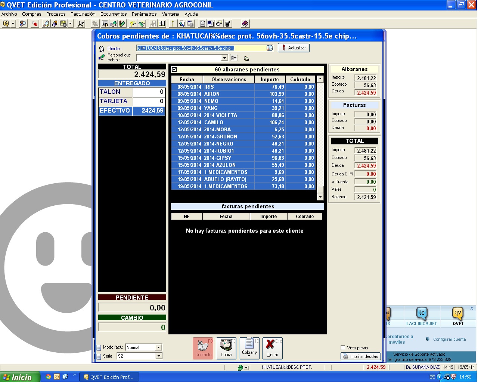Click the ID card icon next to Personal que cobra
478x383 pixels.
click(234, 58)
